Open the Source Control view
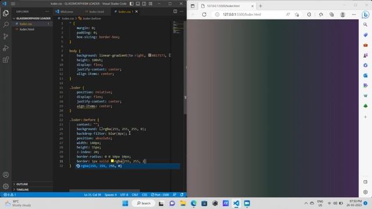Image resolution: width=372 pixels, height=209 pixels. tap(6, 36)
